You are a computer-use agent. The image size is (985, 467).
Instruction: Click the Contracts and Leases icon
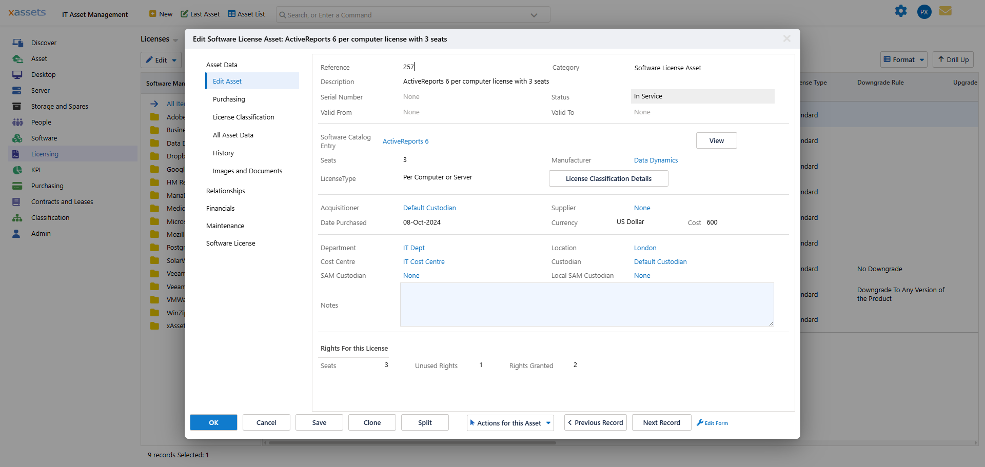(17, 202)
